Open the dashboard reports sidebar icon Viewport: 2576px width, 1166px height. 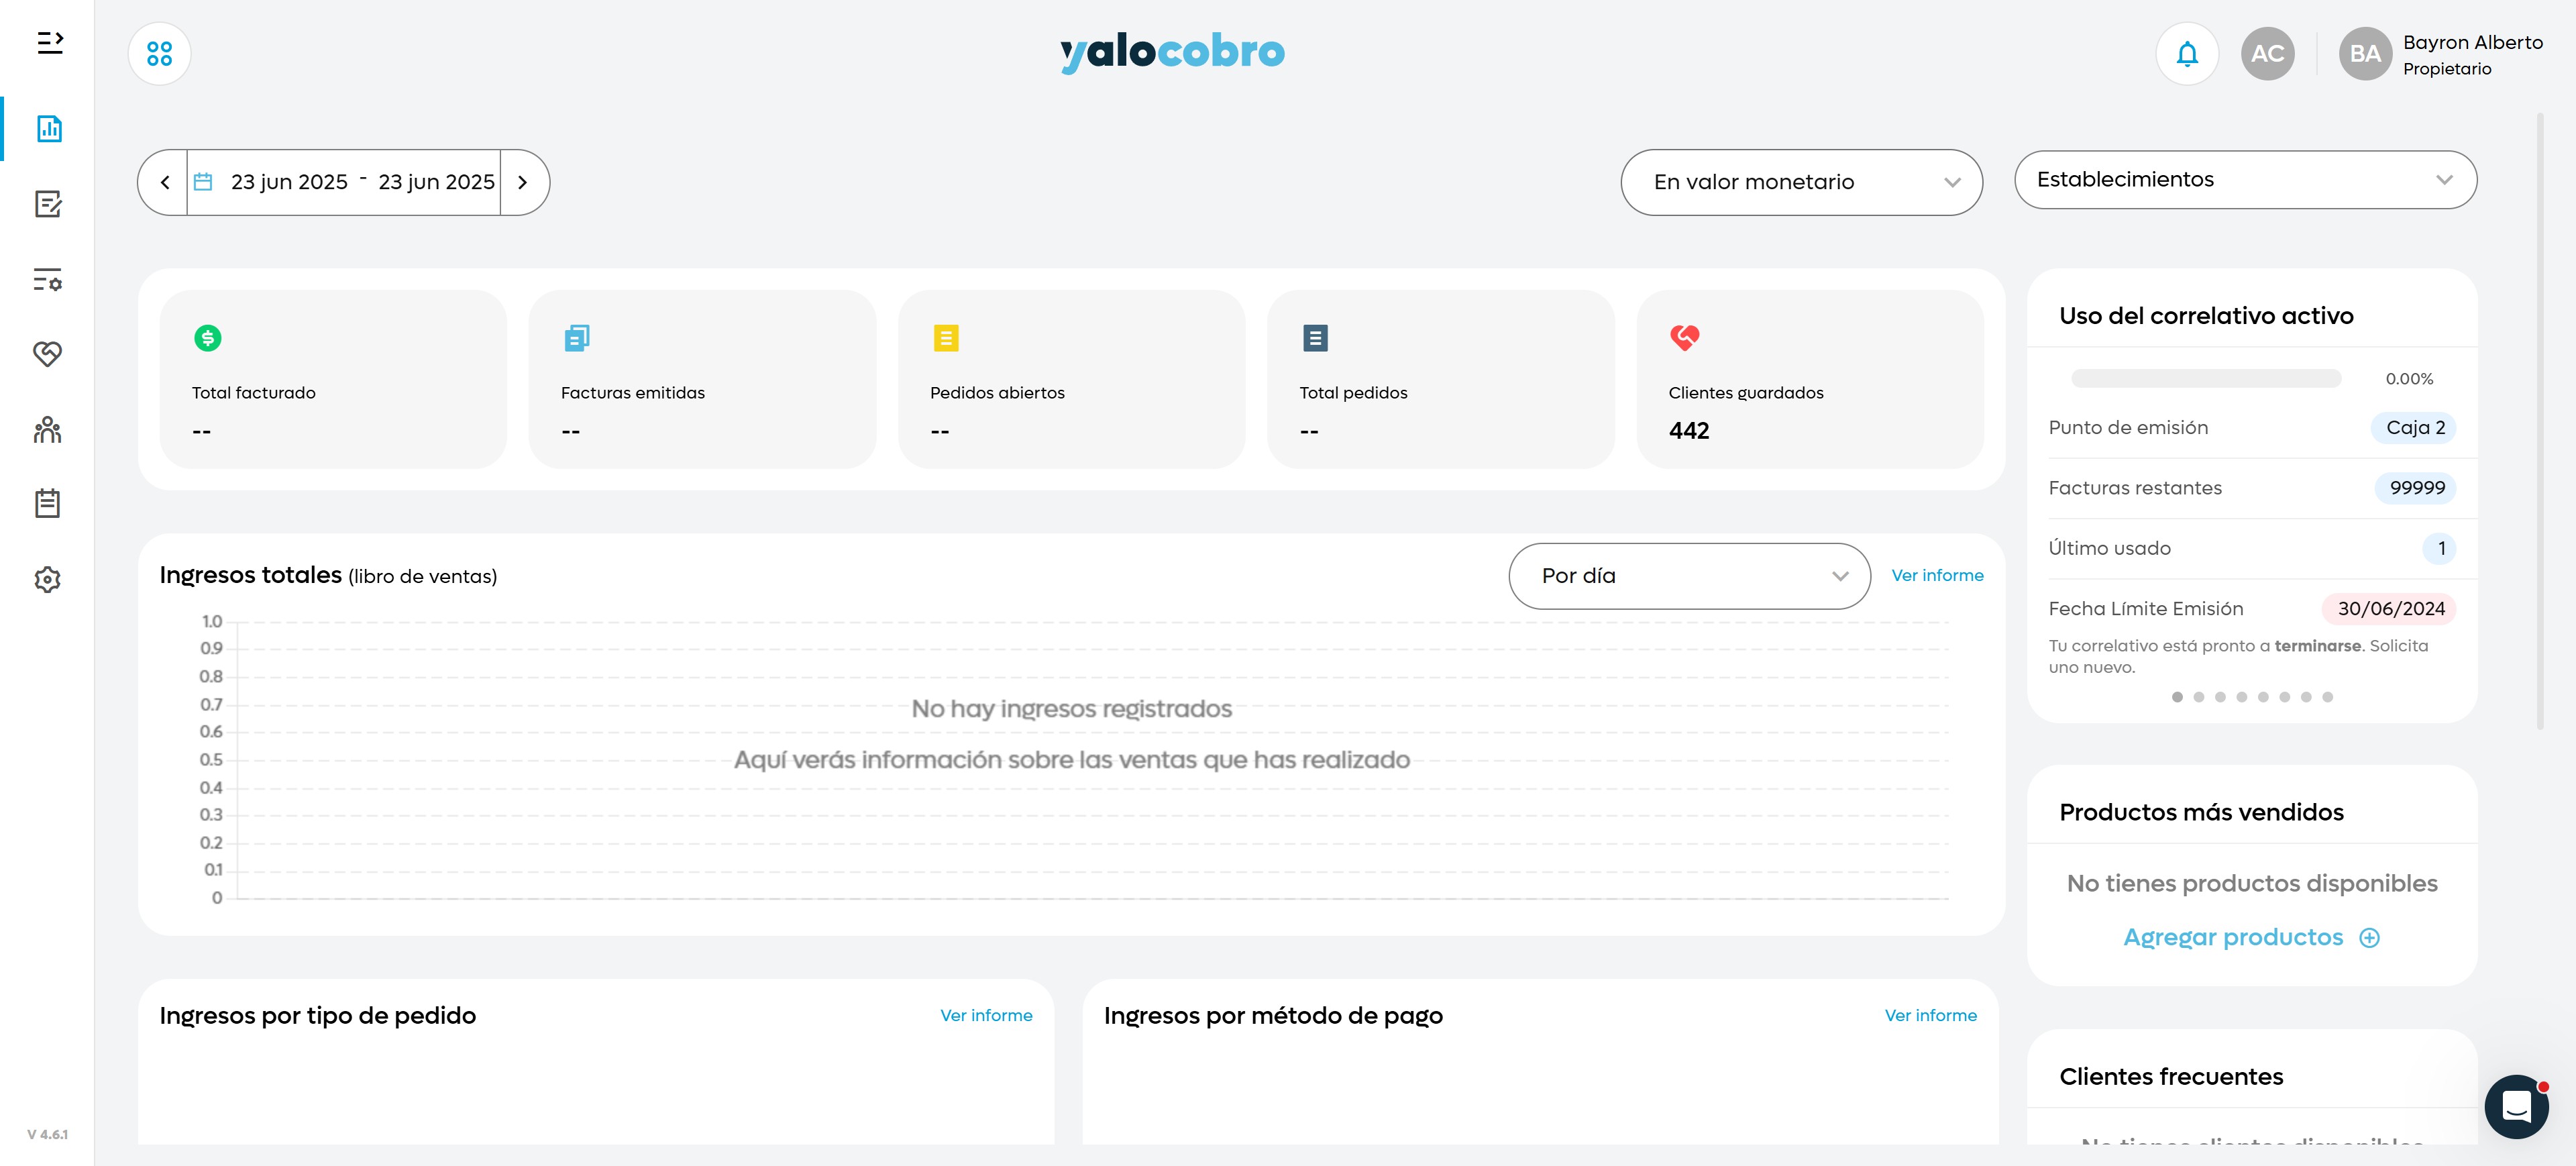[x=49, y=128]
